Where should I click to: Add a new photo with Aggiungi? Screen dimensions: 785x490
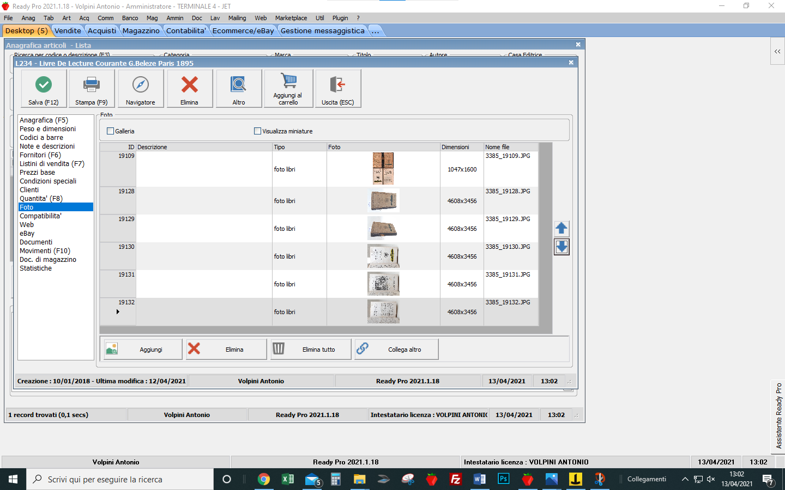143,349
